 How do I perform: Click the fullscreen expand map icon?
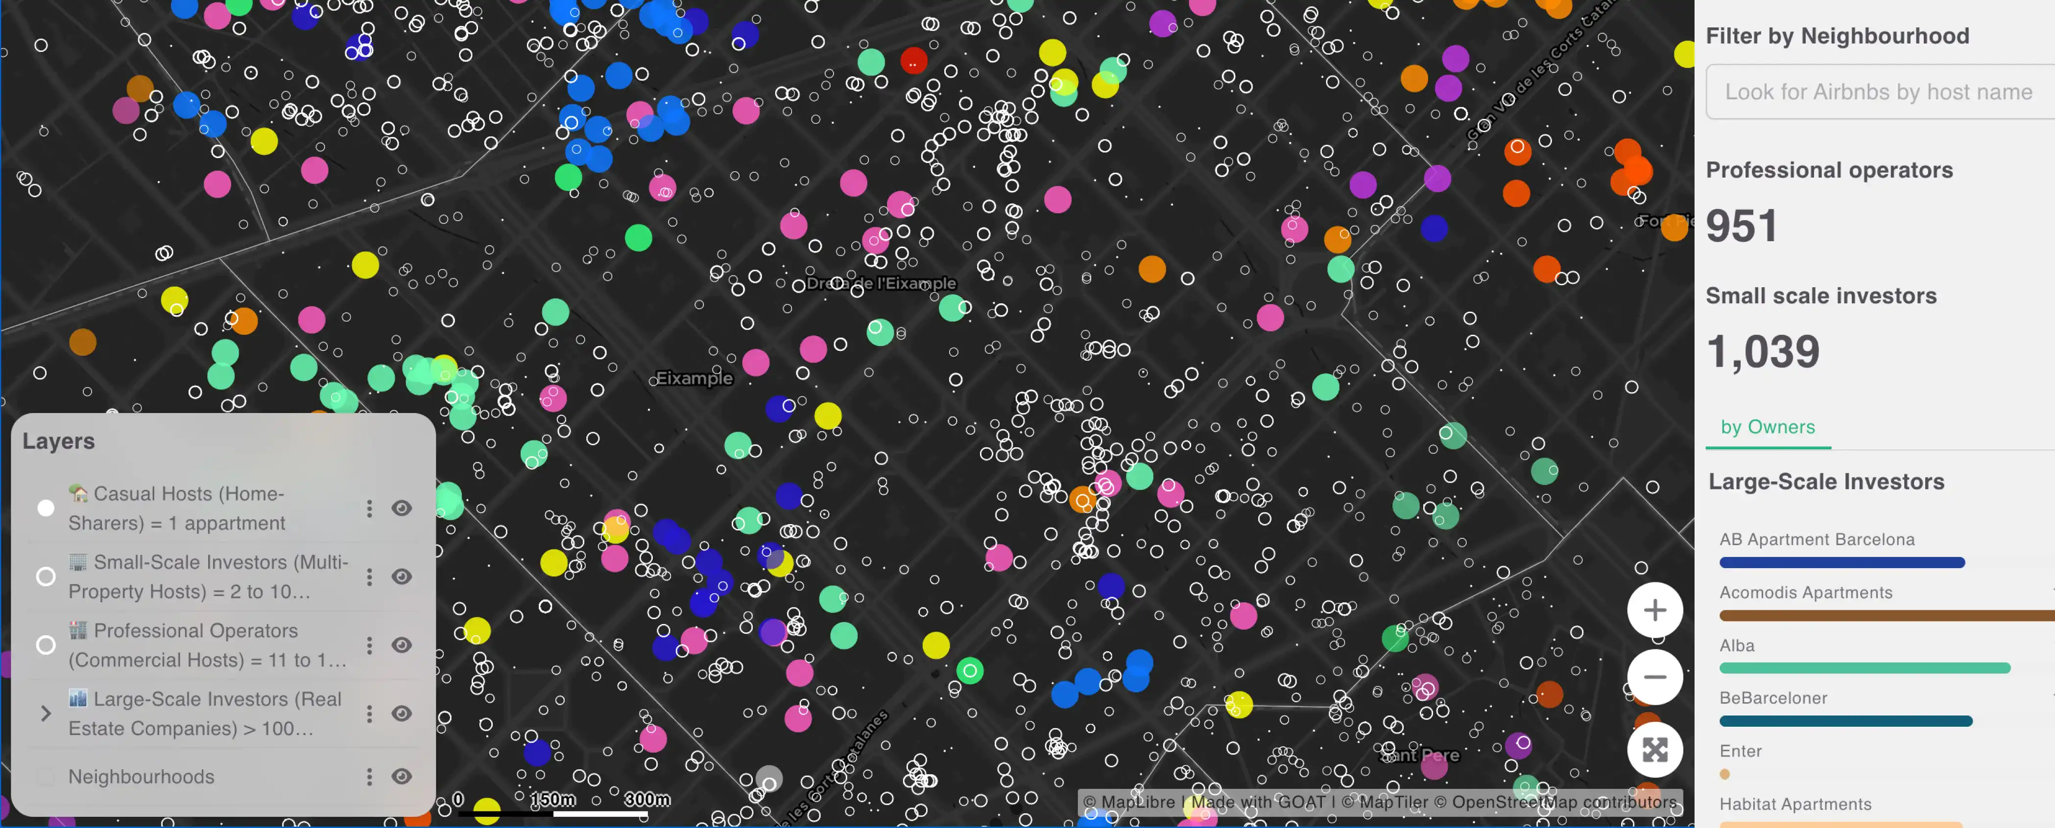[1654, 750]
